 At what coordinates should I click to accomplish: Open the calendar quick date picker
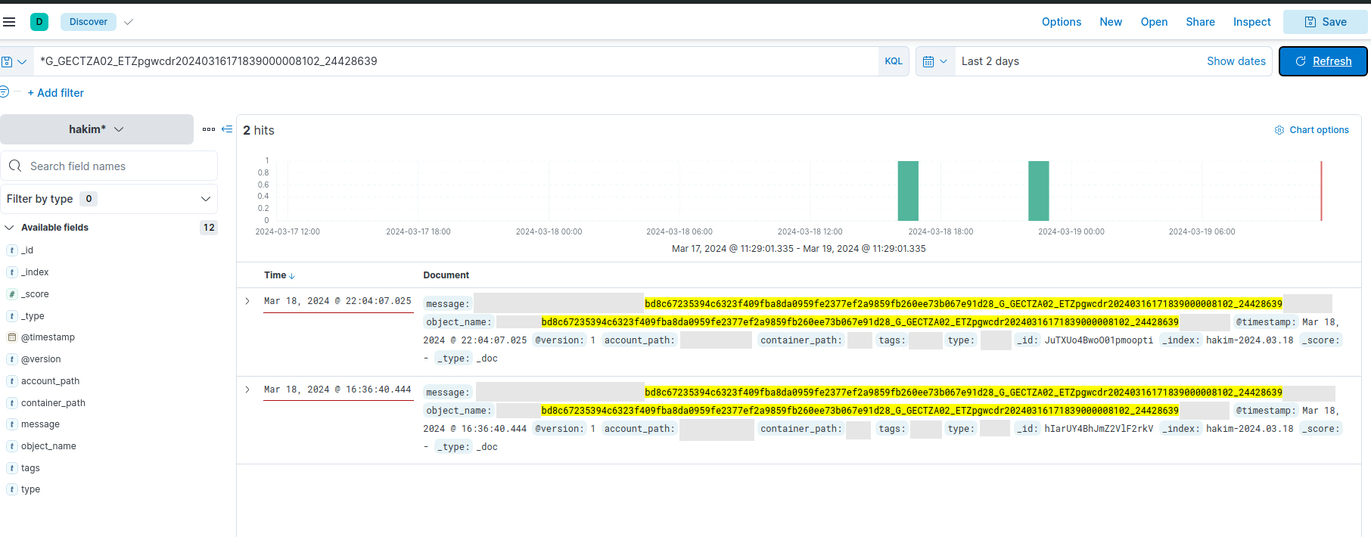[x=934, y=61]
